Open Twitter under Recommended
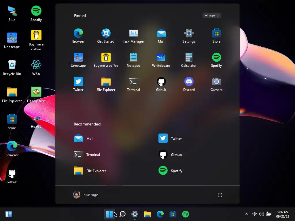This screenshot has width=295, height=221. click(170, 138)
